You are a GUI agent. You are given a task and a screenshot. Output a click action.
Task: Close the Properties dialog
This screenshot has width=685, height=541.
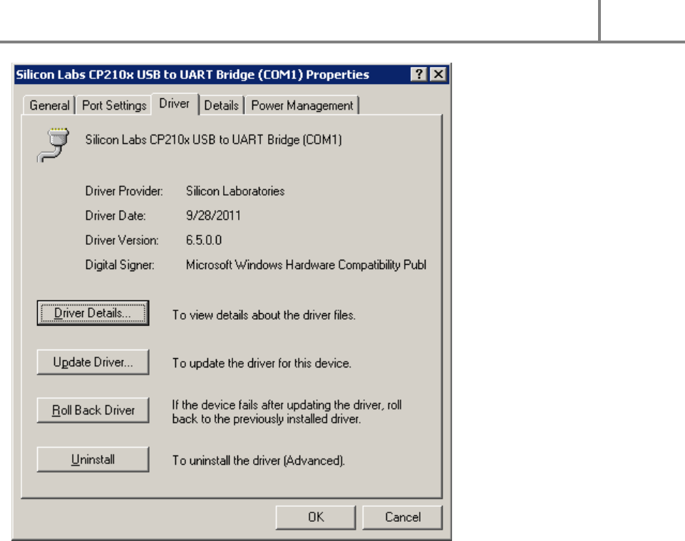[x=438, y=75]
